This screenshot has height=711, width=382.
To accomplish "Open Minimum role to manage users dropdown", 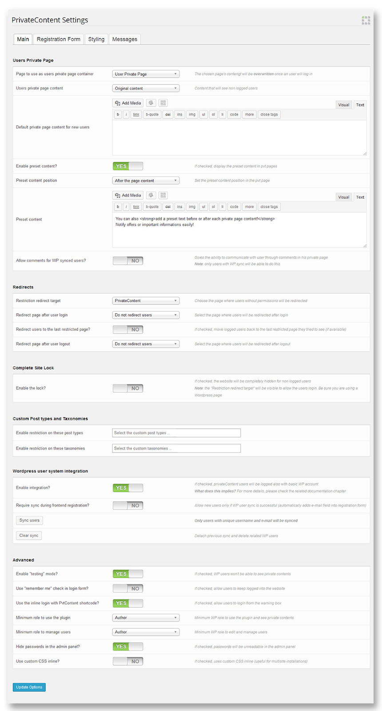I will point(146,632).
